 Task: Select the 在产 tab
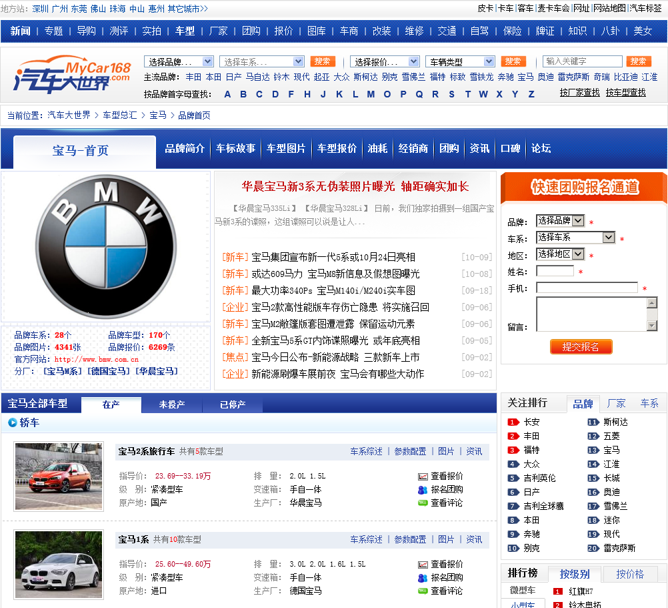111,404
